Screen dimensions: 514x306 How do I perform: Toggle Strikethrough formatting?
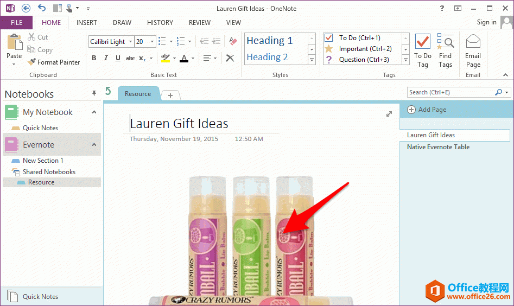tap(130, 58)
